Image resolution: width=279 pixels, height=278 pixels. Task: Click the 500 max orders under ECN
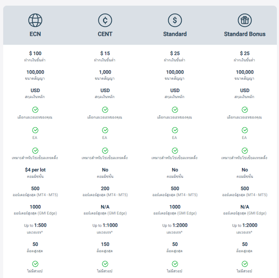[x=35, y=188]
